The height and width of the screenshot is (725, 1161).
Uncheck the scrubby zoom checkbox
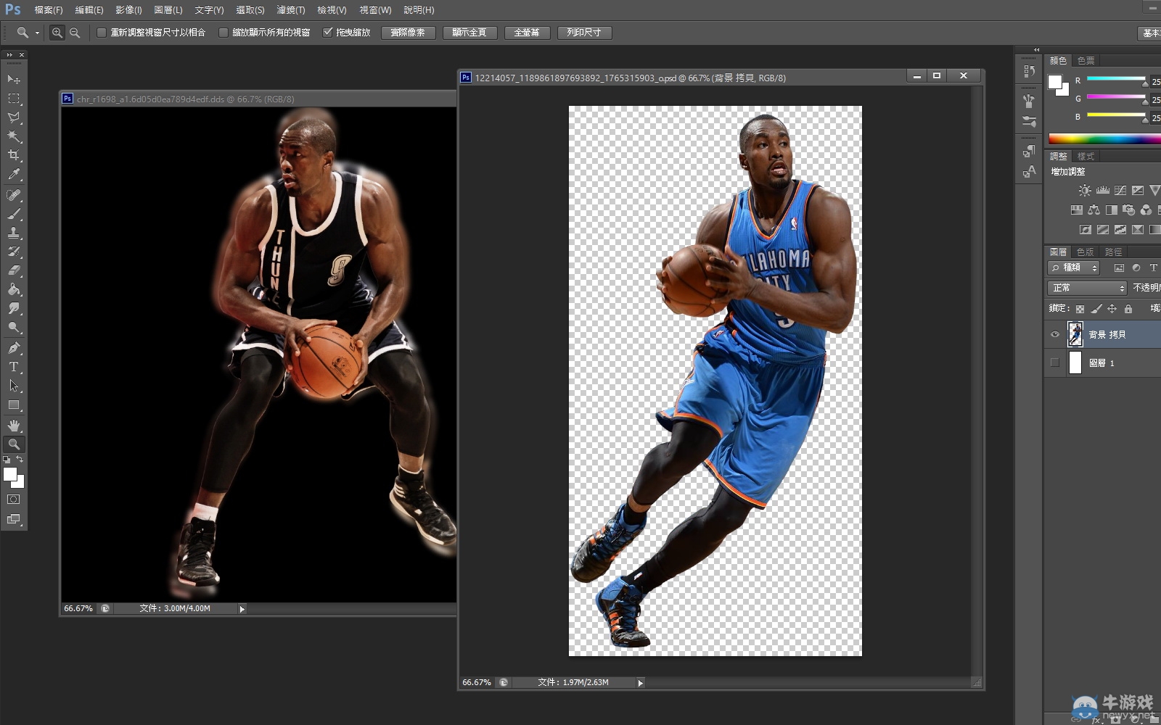pos(327,33)
